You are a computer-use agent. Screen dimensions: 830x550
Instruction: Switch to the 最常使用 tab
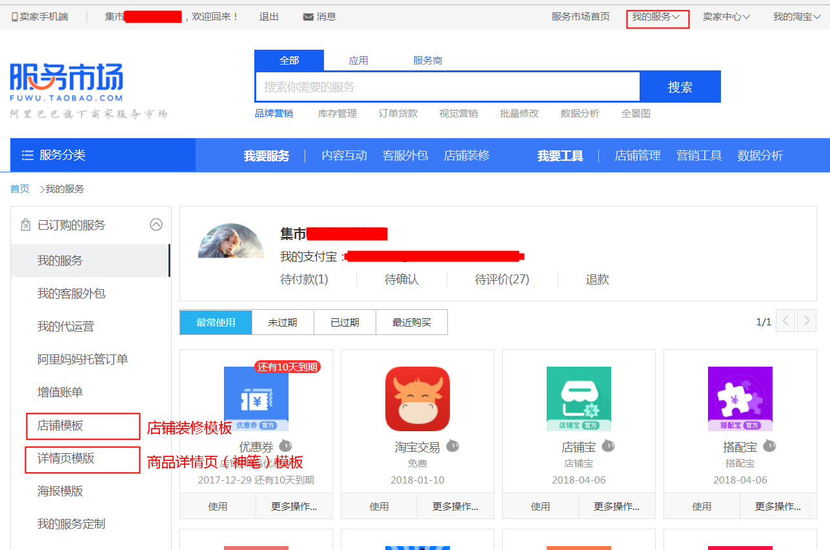tap(216, 322)
